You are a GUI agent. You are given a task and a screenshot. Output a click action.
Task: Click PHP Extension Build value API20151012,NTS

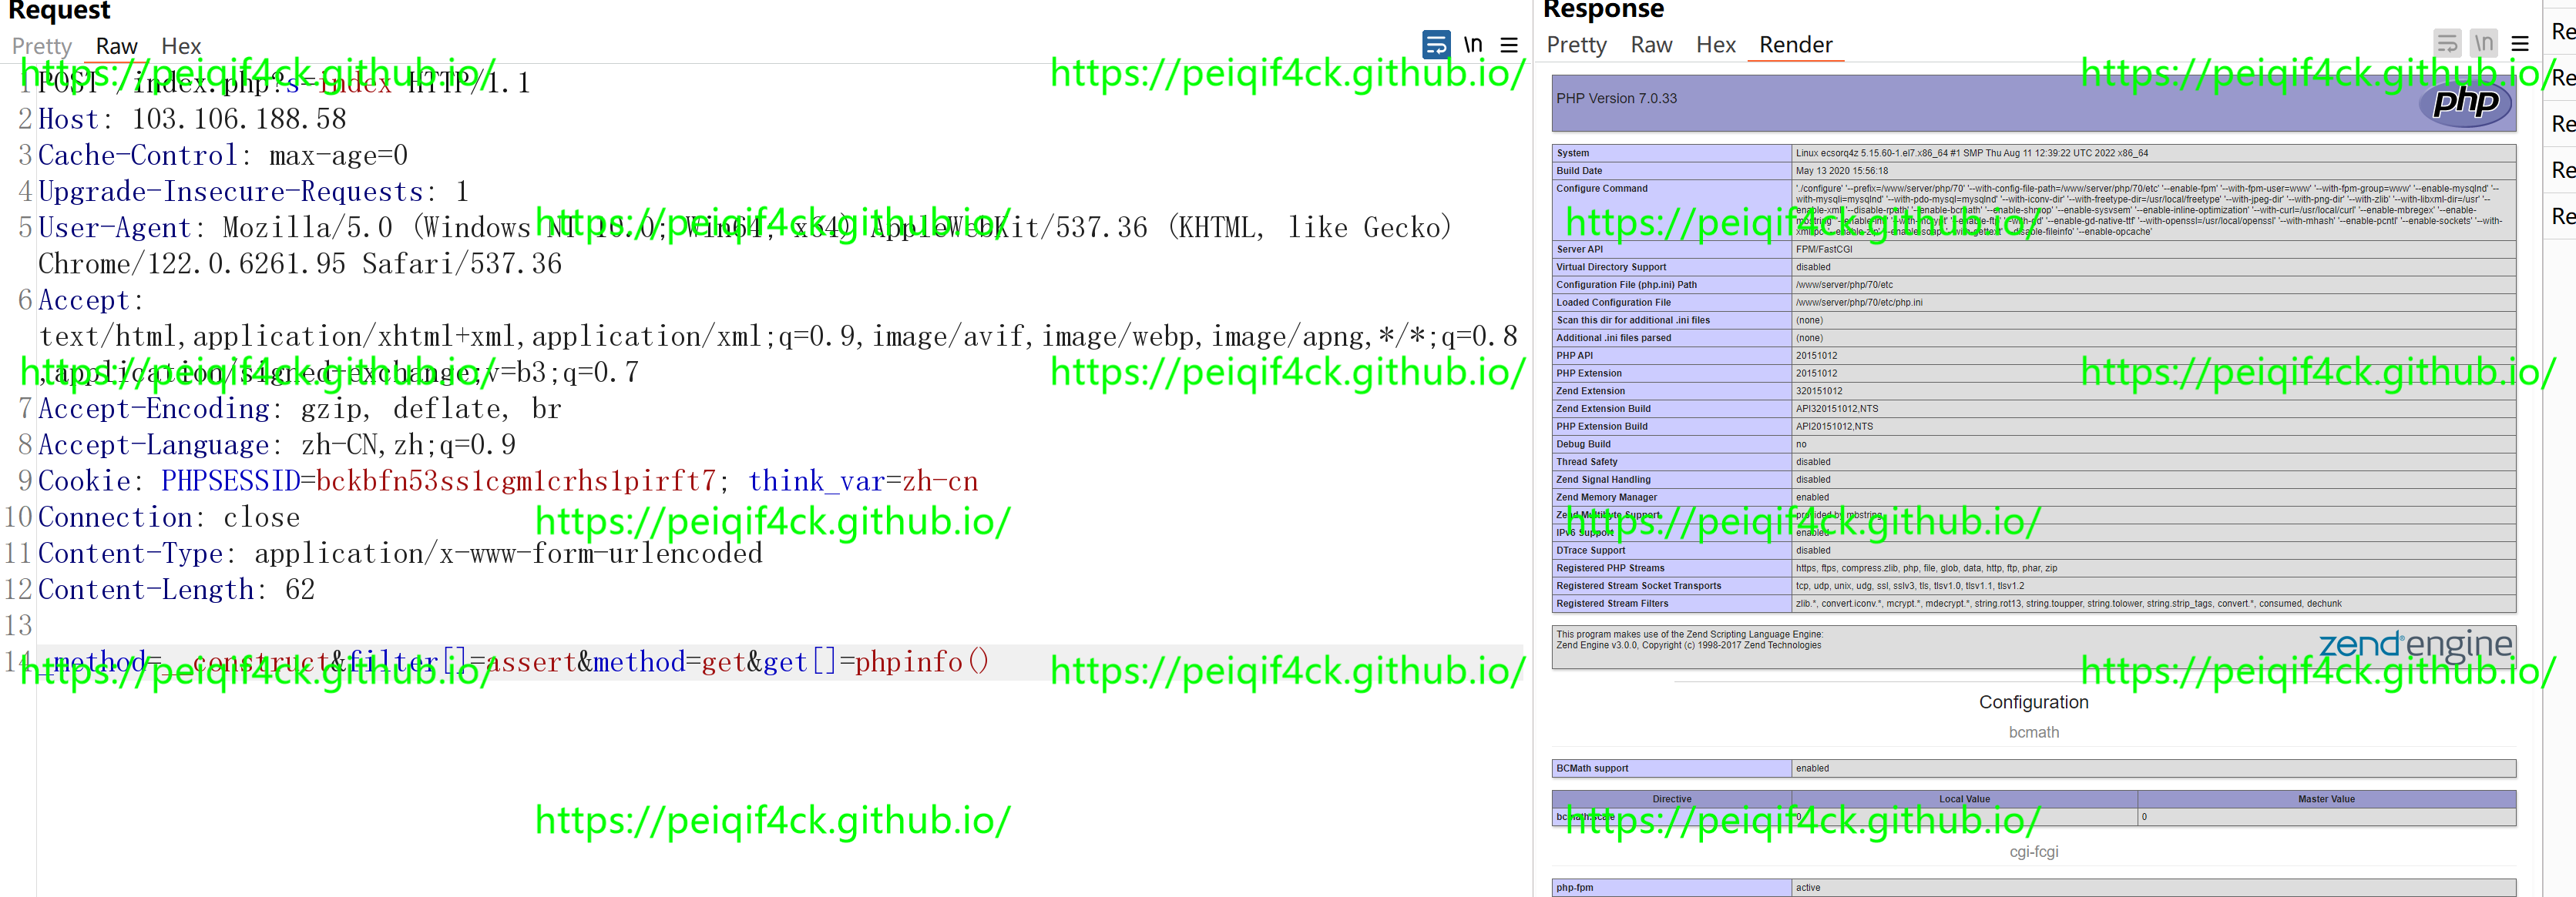click(1834, 427)
